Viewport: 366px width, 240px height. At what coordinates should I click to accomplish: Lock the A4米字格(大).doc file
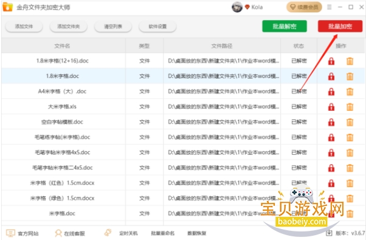click(331, 92)
